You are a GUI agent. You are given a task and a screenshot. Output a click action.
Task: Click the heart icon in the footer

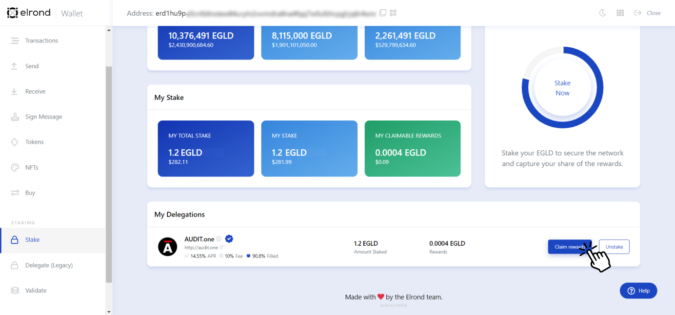(381, 296)
